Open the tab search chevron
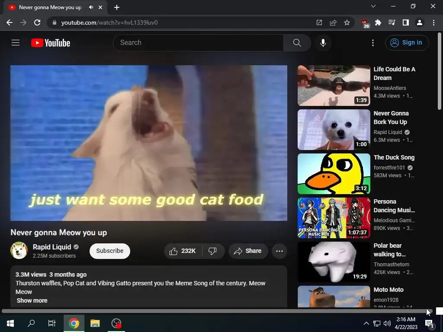 click(373, 6)
